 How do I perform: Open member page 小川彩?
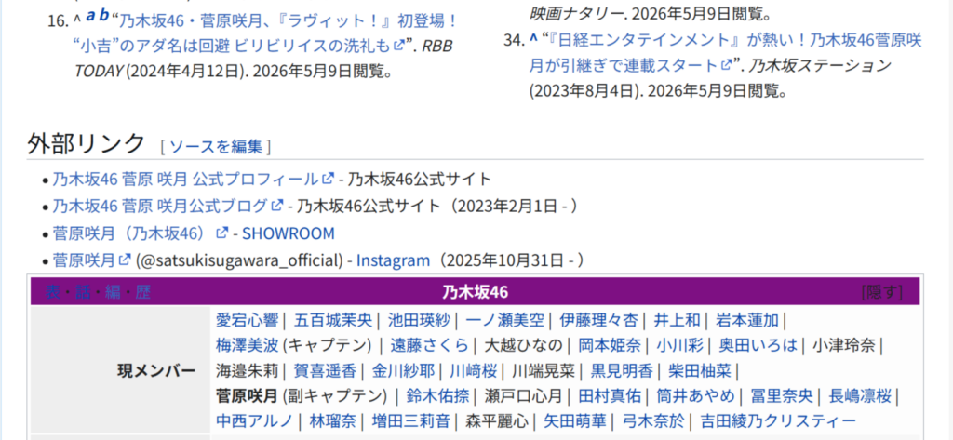[680, 346]
